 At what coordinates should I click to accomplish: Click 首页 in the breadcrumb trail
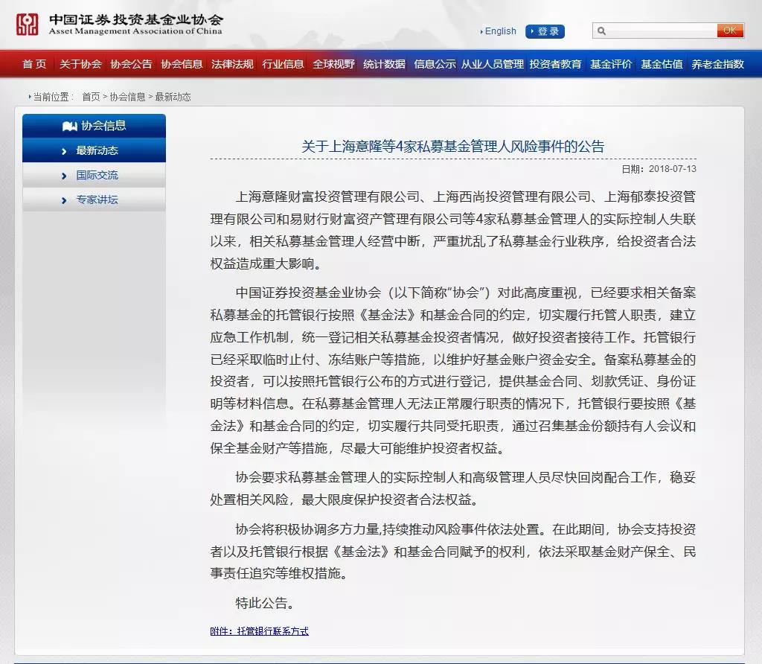(90, 97)
